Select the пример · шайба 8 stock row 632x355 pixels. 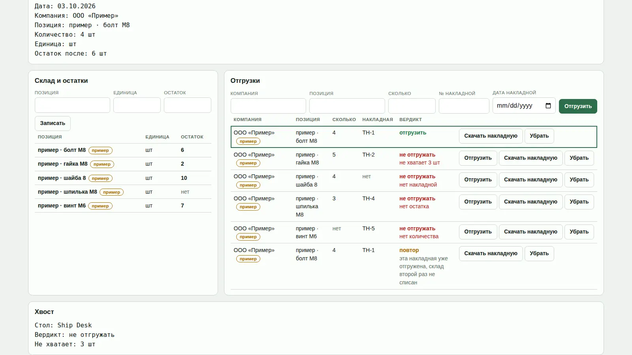pyautogui.click(x=123, y=178)
